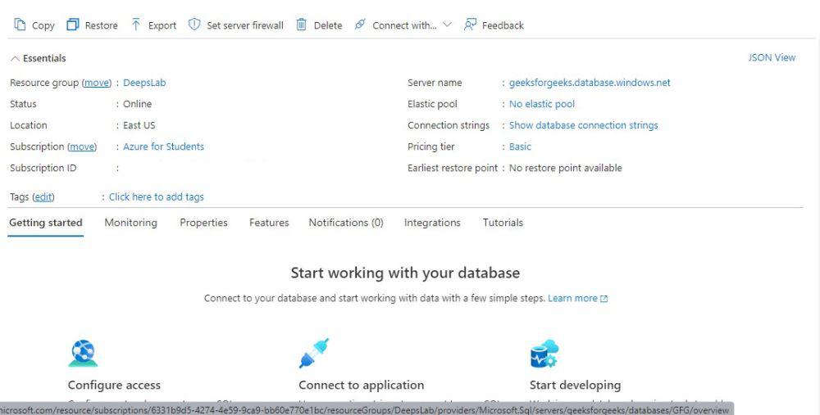Open the DeepsLab resource group link
The width and height of the screenshot is (820, 415).
[144, 83]
